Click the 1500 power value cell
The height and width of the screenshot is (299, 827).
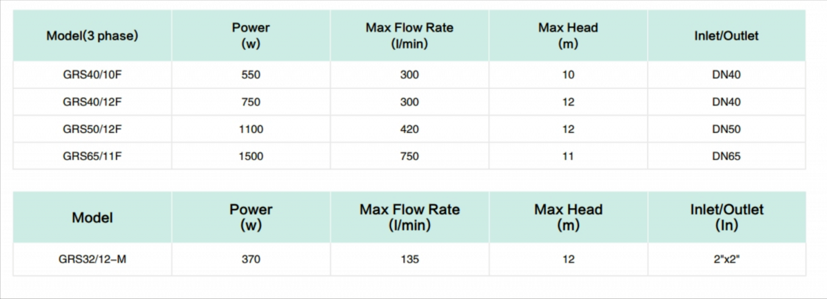251,156
